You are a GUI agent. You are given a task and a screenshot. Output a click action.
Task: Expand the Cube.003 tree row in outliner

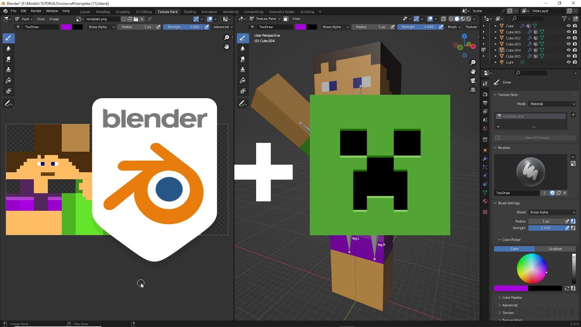[496, 44]
